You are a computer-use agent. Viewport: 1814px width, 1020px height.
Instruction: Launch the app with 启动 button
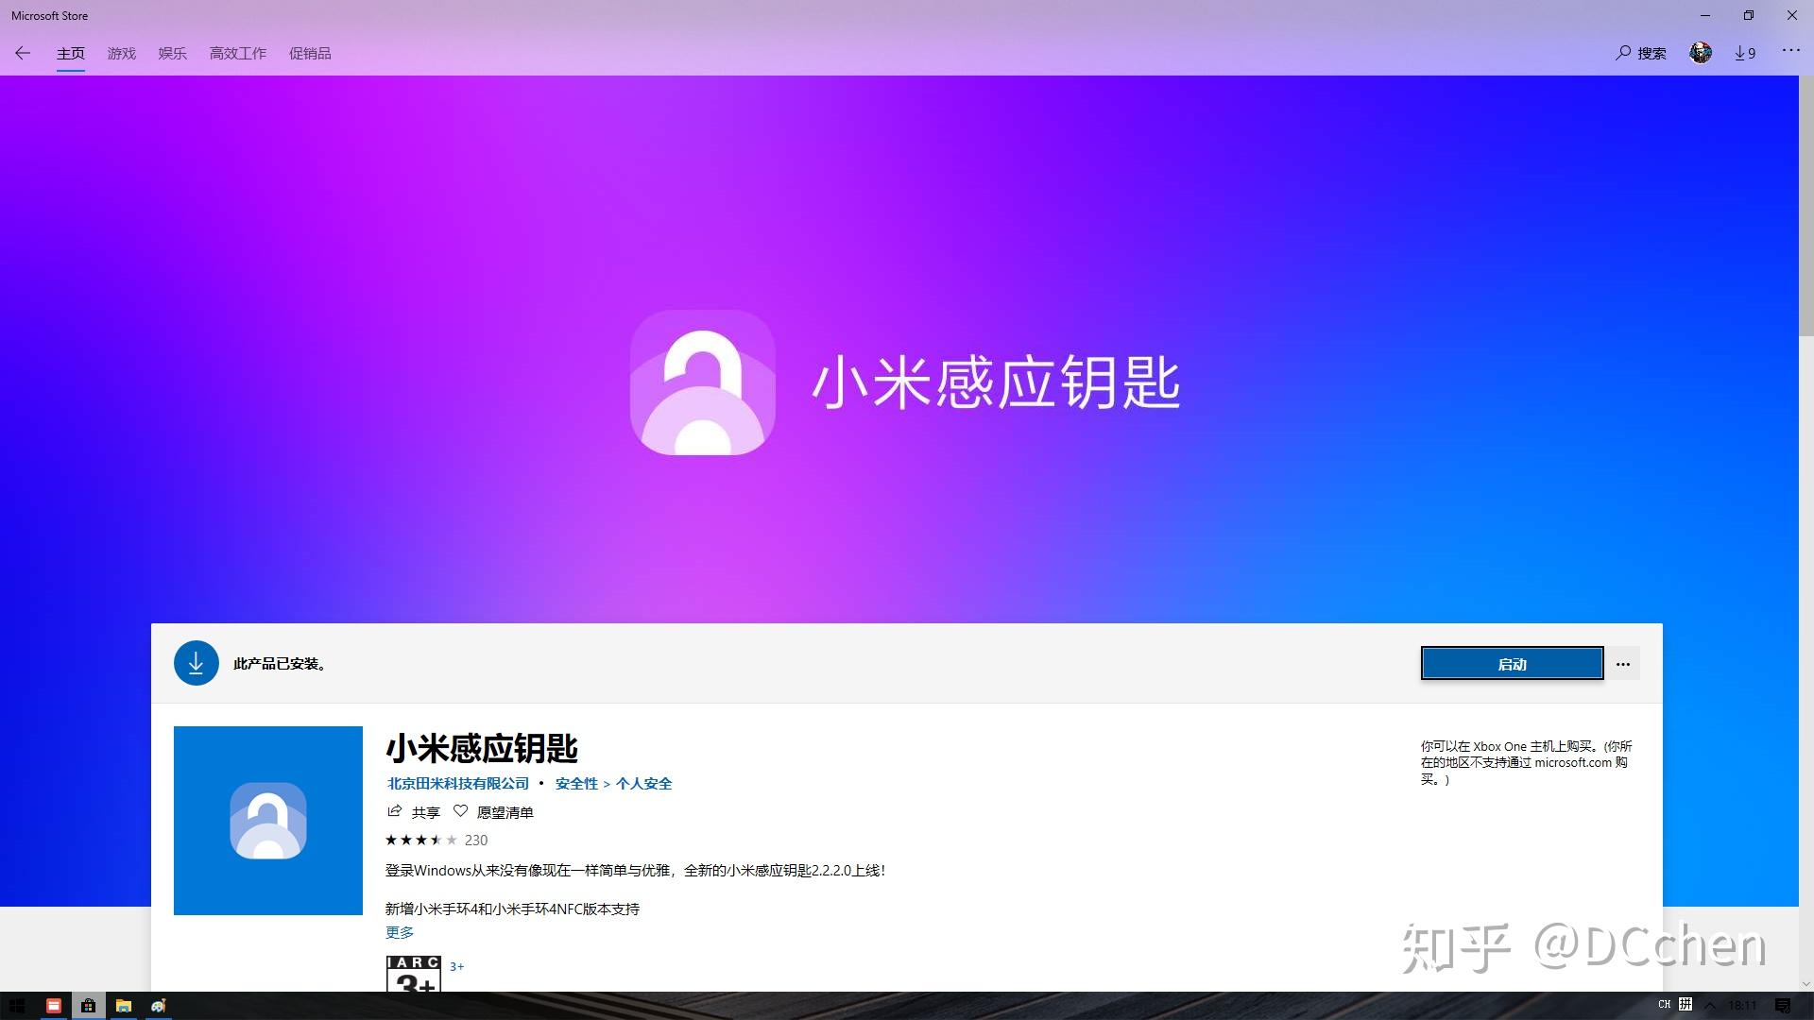[x=1512, y=664]
